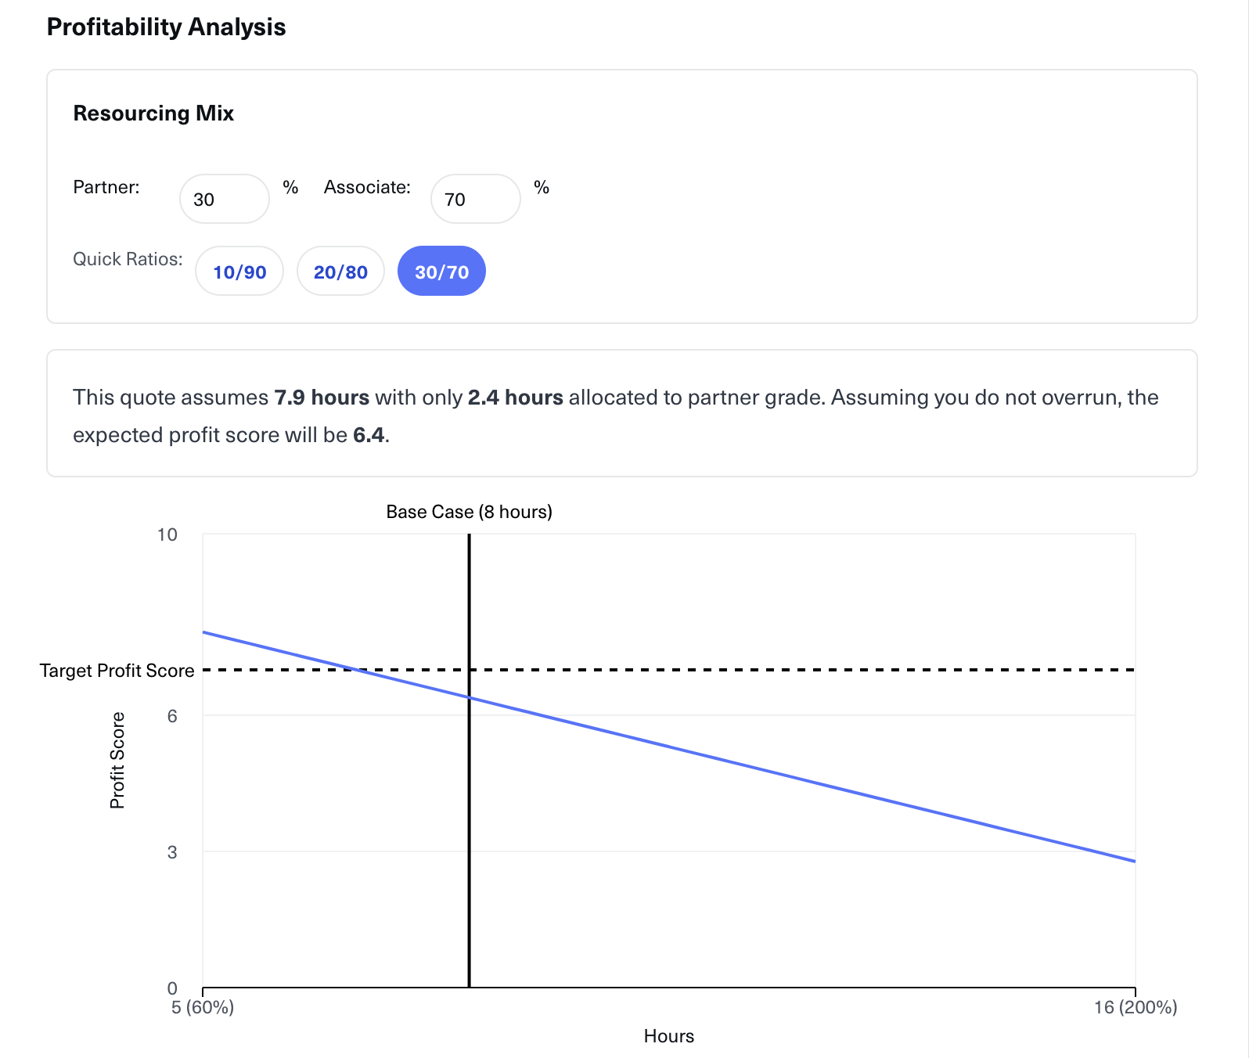Click the dashed Target Profit Score line

783,670
